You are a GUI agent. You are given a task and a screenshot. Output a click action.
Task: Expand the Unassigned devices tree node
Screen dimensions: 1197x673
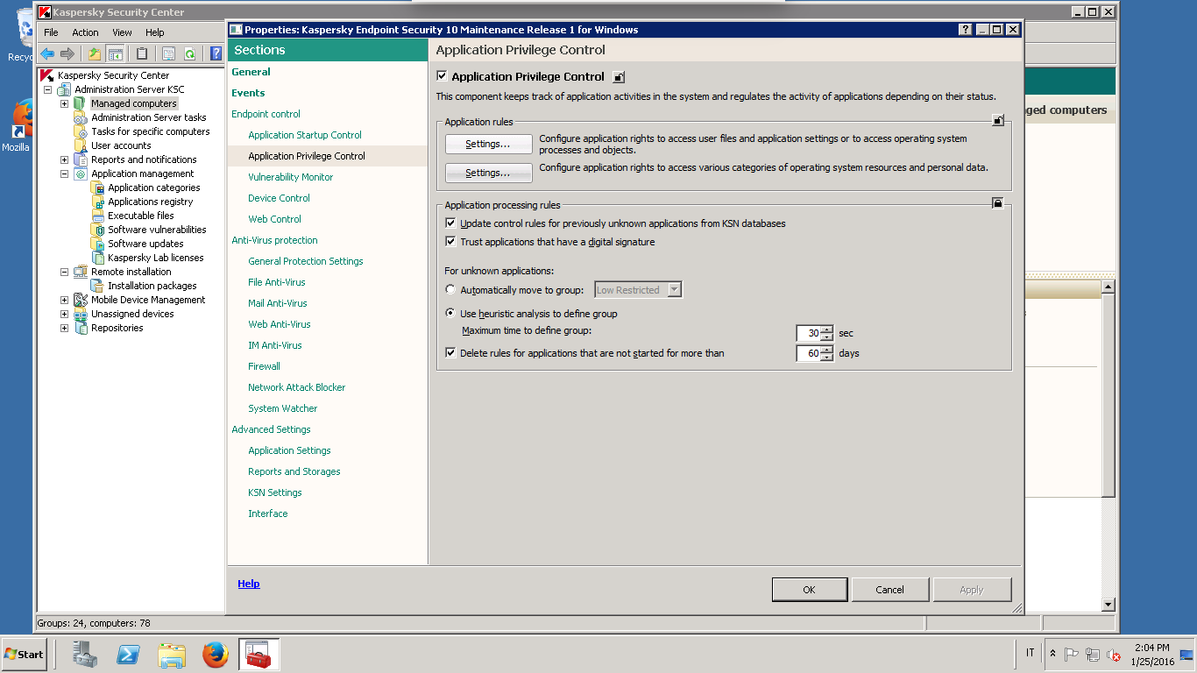64,314
